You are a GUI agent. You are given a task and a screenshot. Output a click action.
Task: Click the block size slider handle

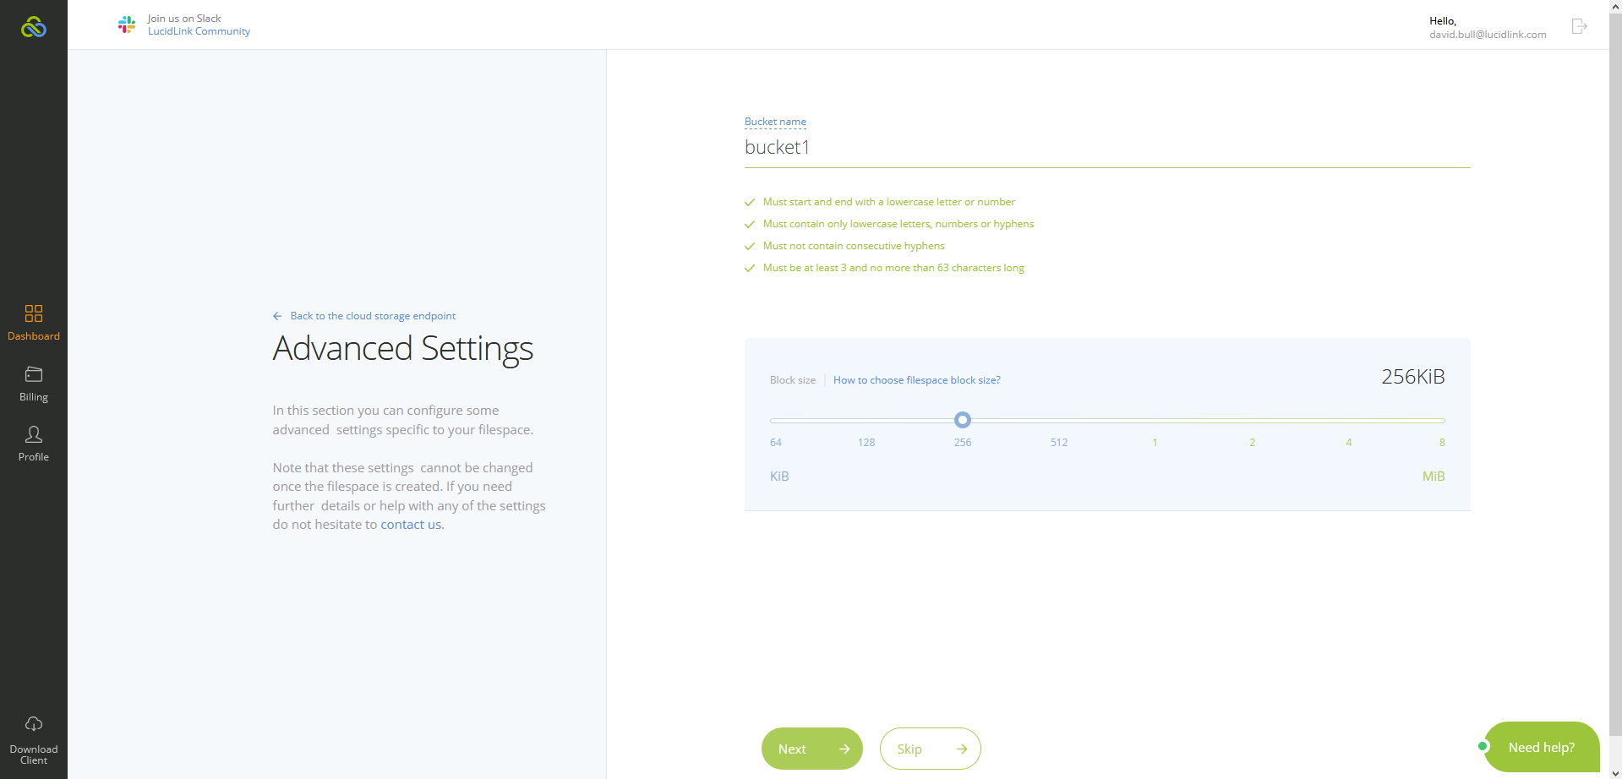coord(963,420)
